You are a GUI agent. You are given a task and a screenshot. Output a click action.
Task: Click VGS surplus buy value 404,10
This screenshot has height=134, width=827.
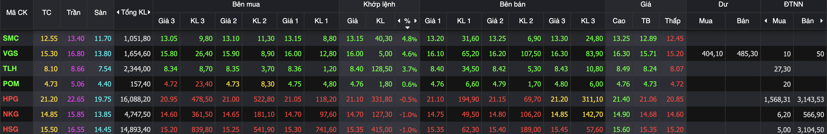click(712, 54)
